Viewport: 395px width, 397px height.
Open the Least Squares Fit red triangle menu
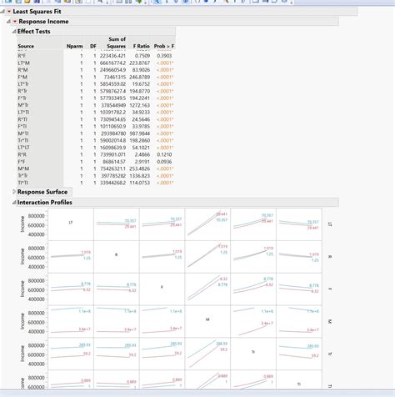pyautogui.click(x=9, y=12)
